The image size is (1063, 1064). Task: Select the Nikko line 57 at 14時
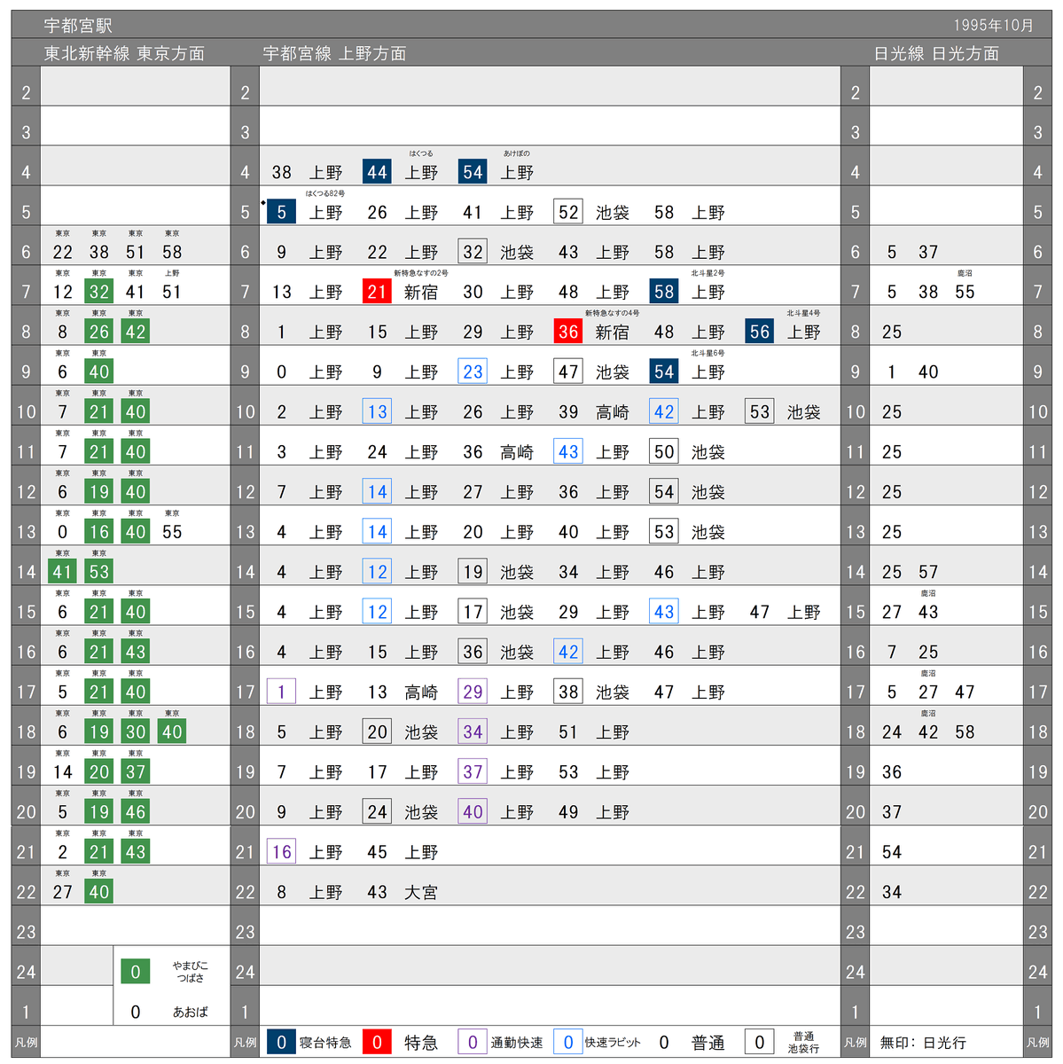click(x=928, y=572)
